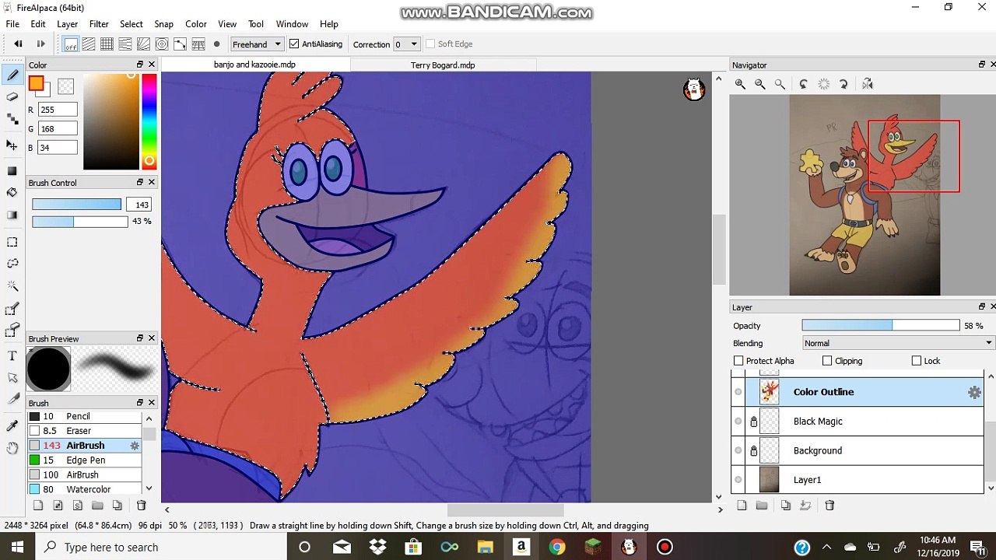
Task: Enable the radial circle snap icon
Action: coord(162,44)
